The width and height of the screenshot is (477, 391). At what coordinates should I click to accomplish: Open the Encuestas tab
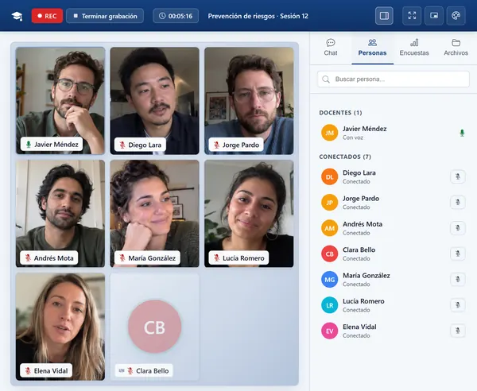pos(414,48)
